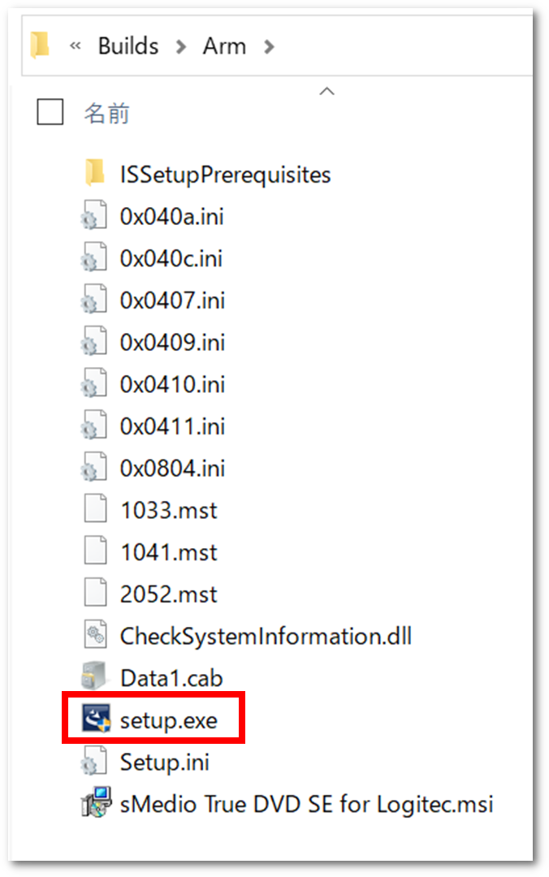Open the chevron between Builds and Arm
Image resolution: width=549 pixels, height=877 pixels.
pyautogui.click(x=180, y=46)
